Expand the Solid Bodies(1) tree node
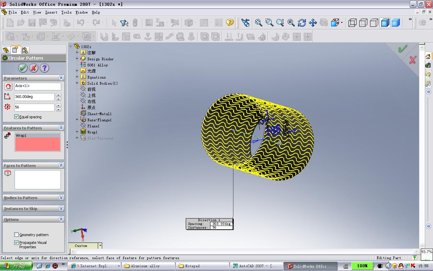 pyautogui.click(x=77, y=83)
